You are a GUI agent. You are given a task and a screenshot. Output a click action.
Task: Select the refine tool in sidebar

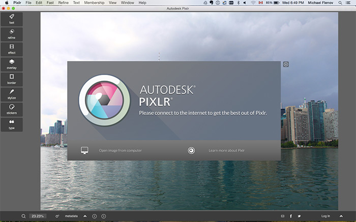click(12, 34)
